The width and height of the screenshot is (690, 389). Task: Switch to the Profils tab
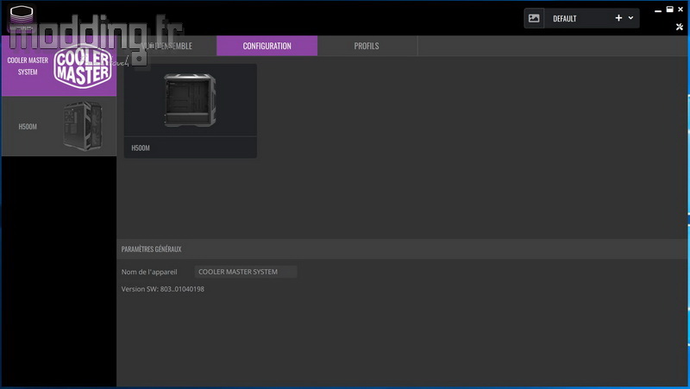(367, 46)
